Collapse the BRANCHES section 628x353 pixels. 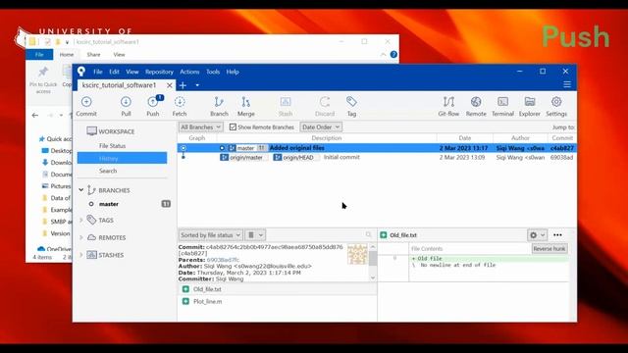(81, 189)
